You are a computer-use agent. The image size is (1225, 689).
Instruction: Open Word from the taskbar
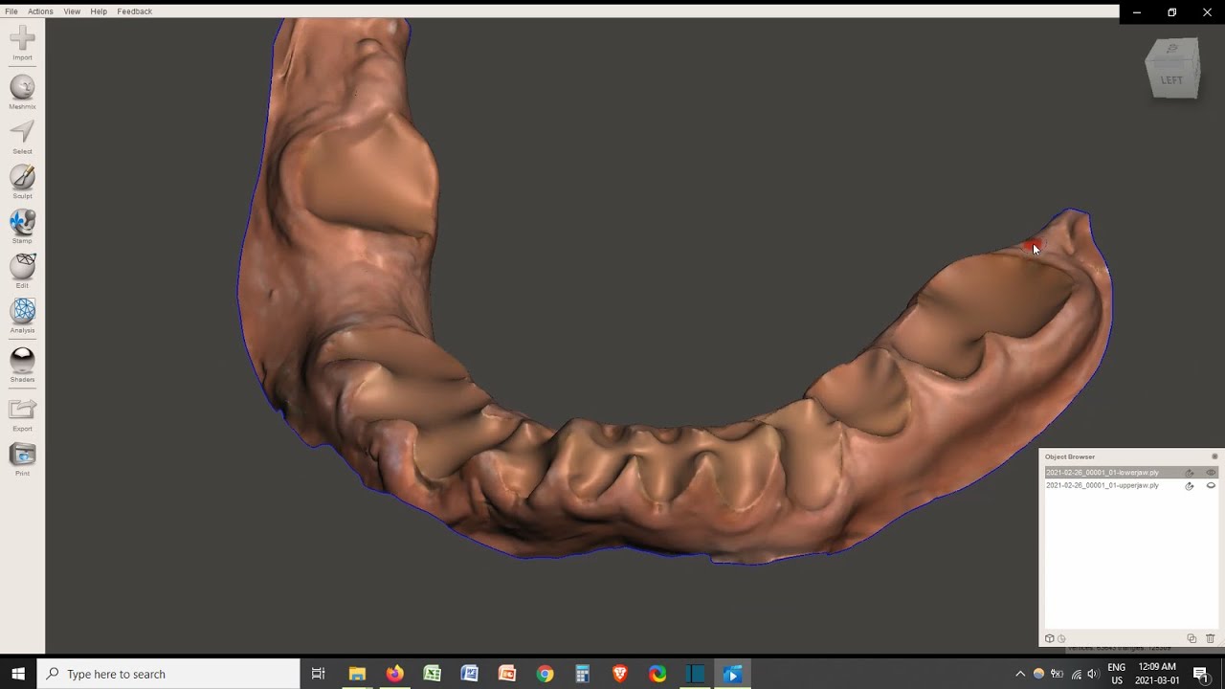(469, 674)
